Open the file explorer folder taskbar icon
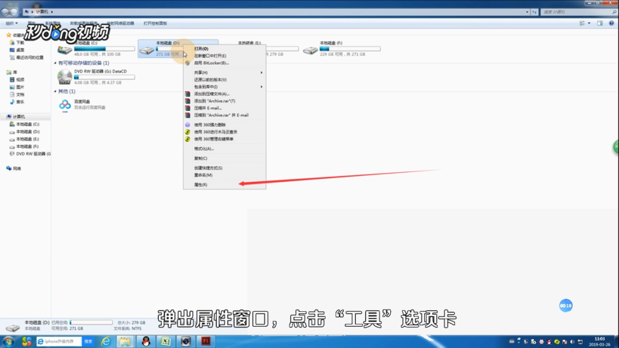 125,341
